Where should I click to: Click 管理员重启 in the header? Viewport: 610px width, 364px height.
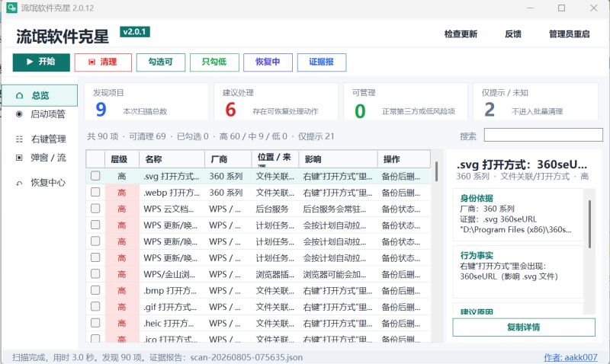(x=569, y=34)
